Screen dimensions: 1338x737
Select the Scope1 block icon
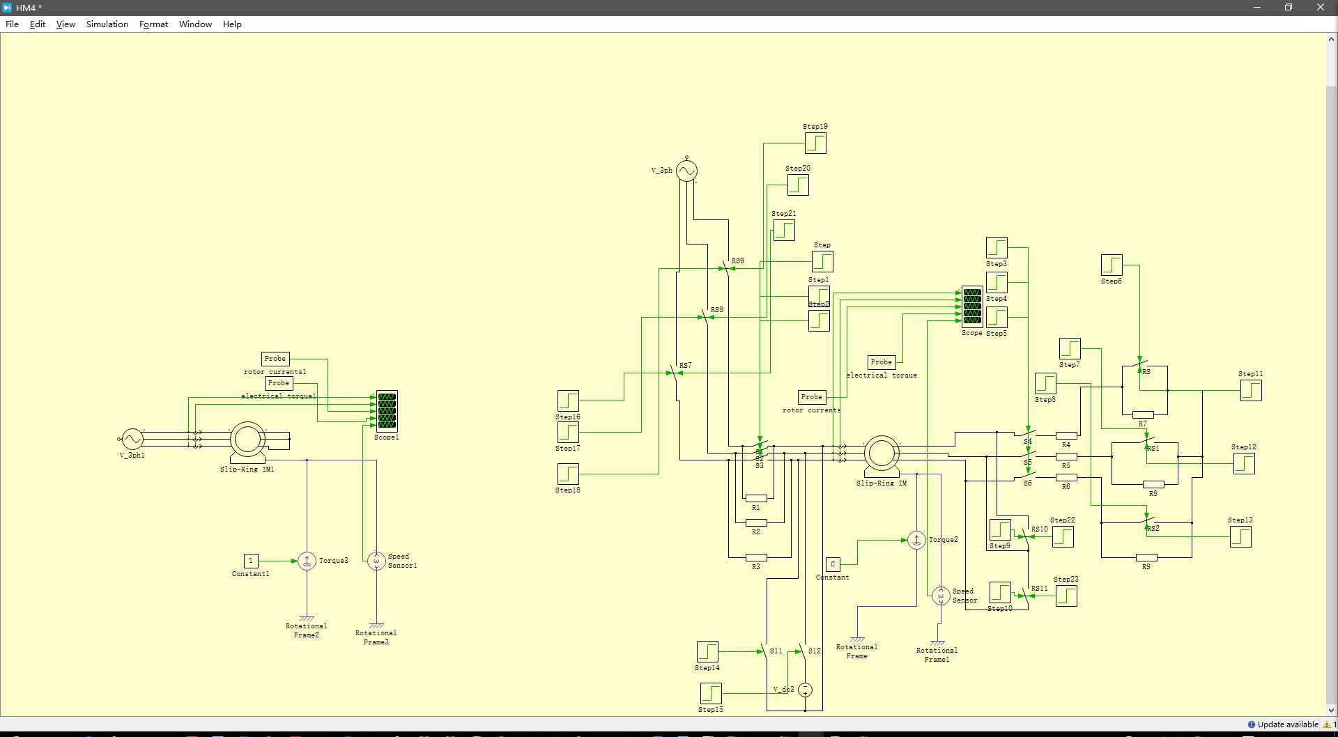(387, 411)
